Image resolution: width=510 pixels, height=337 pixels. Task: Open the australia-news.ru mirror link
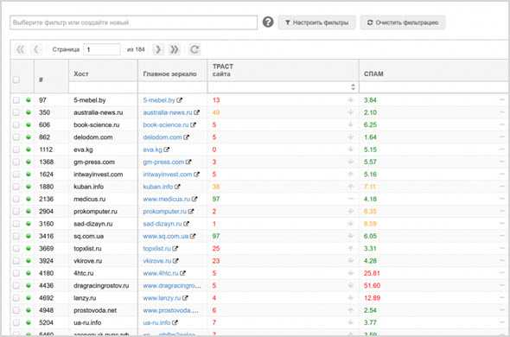coord(168,112)
